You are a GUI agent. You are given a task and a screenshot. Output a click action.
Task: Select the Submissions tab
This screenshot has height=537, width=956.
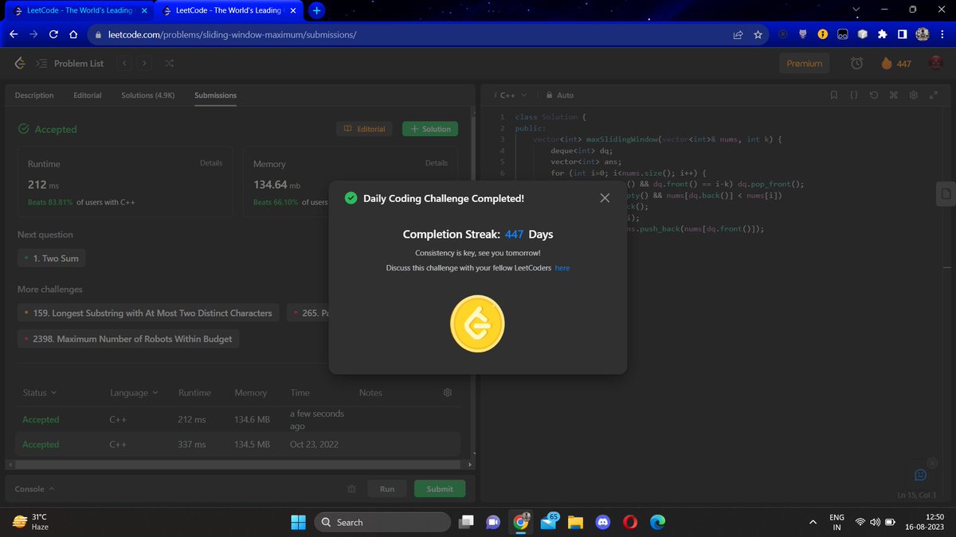click(x=215, y=95)
